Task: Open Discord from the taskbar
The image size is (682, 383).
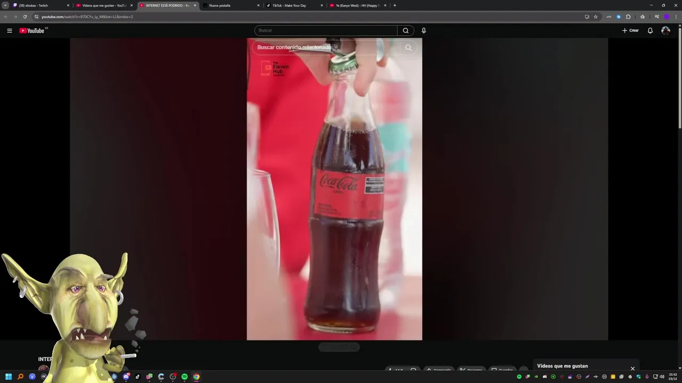Action: [x=126, y=377]
